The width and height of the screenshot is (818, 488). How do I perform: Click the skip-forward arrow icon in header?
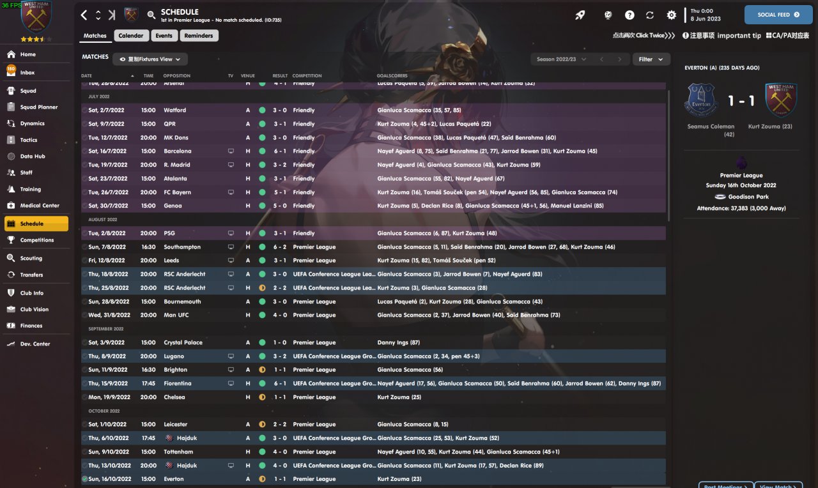(112, 15)
